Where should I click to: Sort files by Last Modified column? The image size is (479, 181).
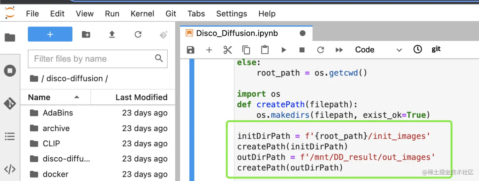pos(133,97)
